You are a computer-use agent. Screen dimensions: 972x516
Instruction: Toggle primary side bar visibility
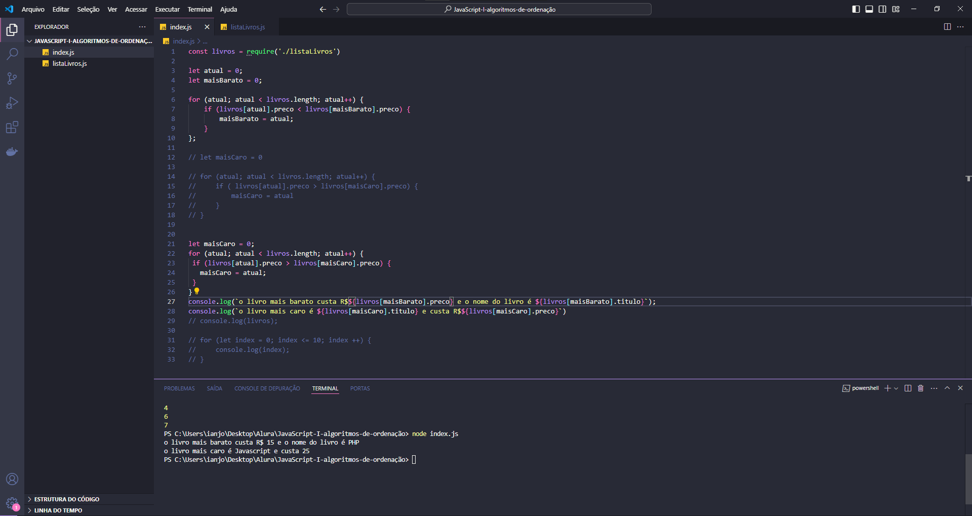pyautogui.click(x=856, y=9)
